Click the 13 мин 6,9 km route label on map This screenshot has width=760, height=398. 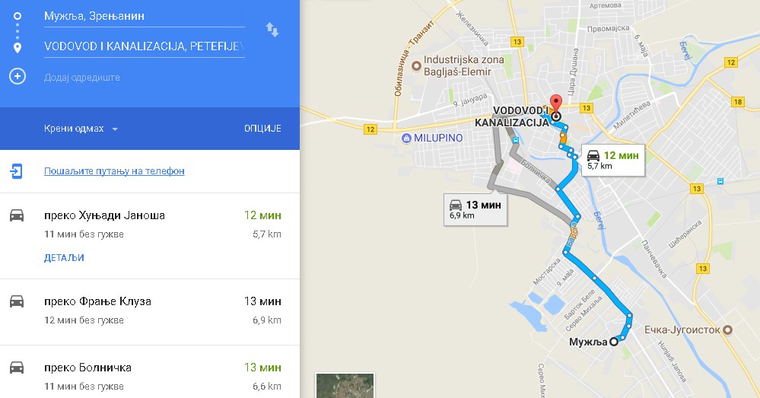click(x=475, y=209)
